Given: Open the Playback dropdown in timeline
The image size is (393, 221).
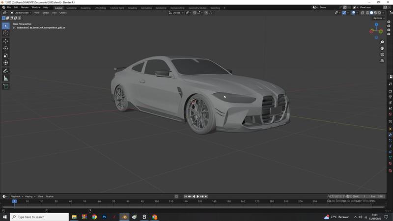Looking at the screenshot, I should coord(17,196).
